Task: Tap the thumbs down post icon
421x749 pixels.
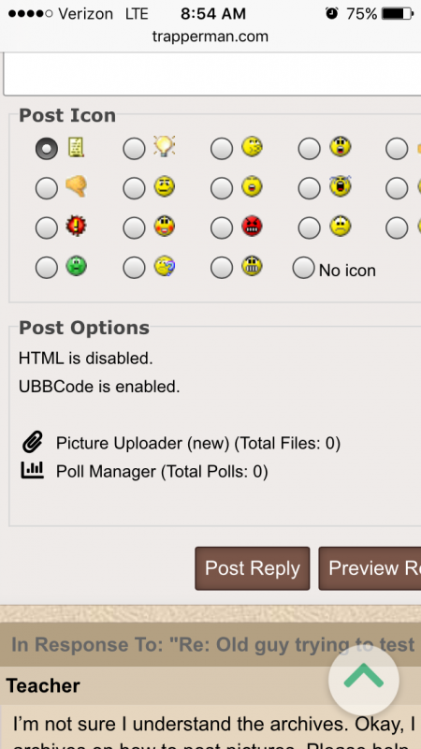Action: pos(77,186)
